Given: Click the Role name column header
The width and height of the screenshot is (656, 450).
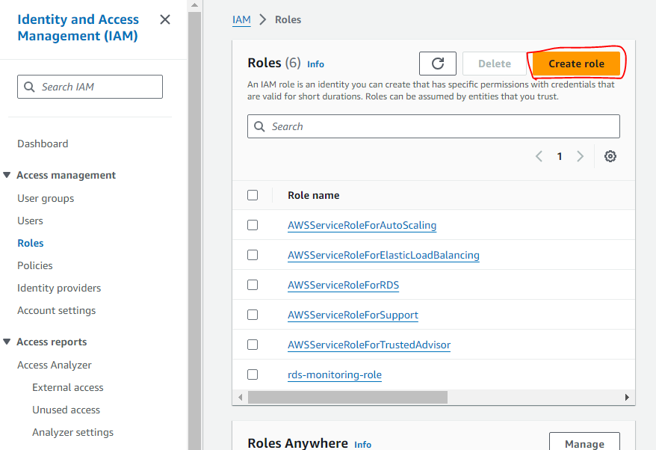Looking at the screenshot, I should [x=313, y=195].
